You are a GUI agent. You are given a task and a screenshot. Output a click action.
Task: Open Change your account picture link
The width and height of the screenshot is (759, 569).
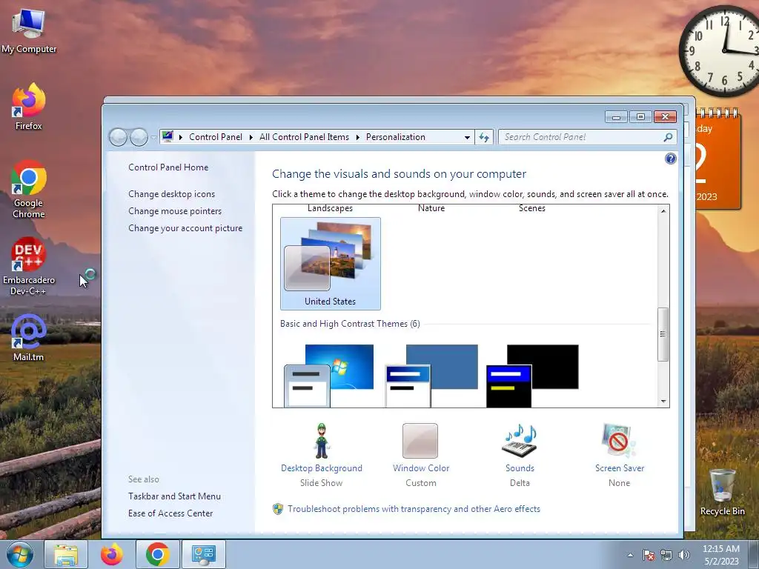185,228
